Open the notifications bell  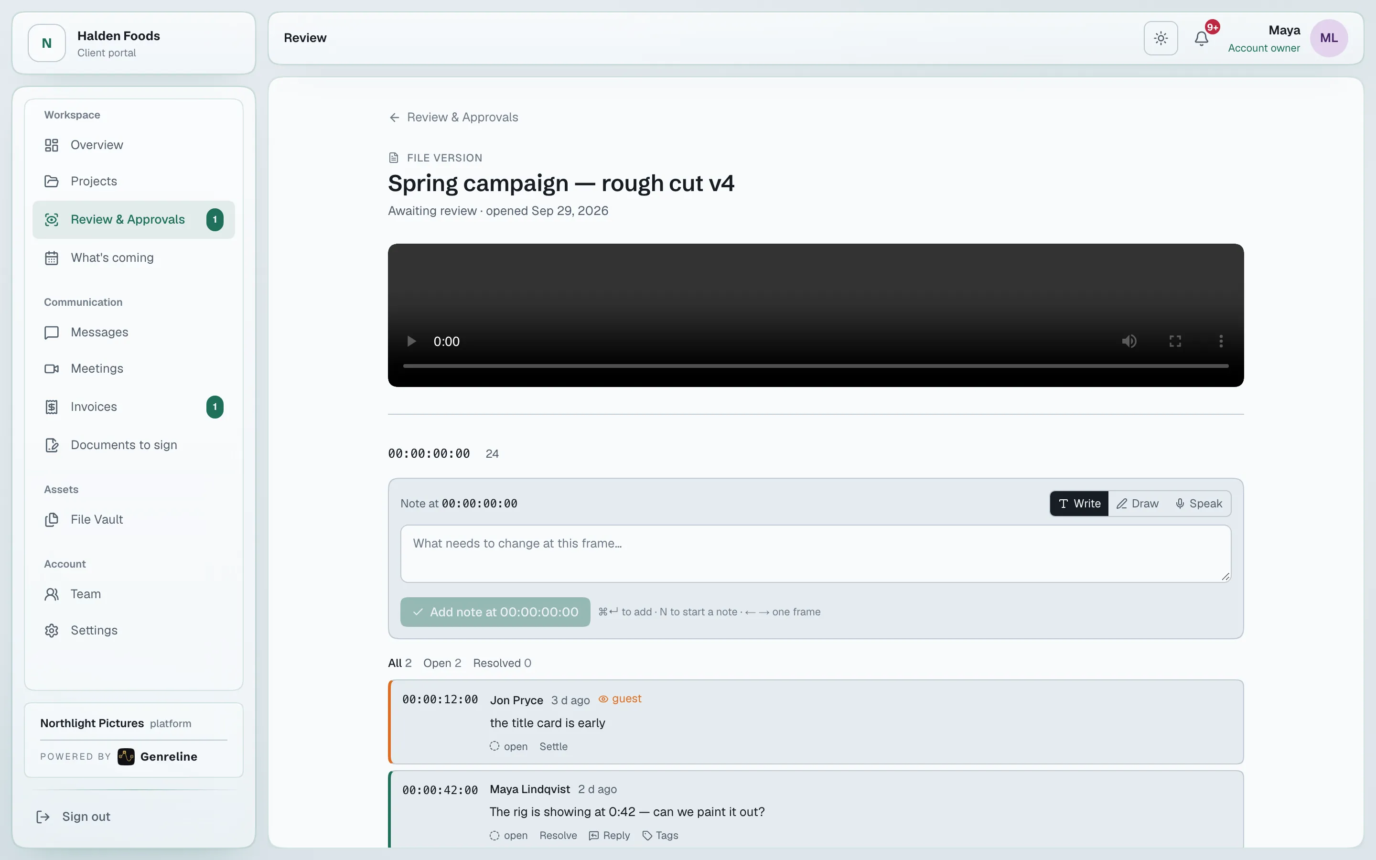click(x=1202, y=38)
